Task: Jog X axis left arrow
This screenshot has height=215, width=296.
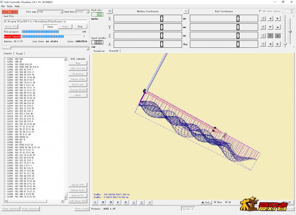Action: point(270,19)
